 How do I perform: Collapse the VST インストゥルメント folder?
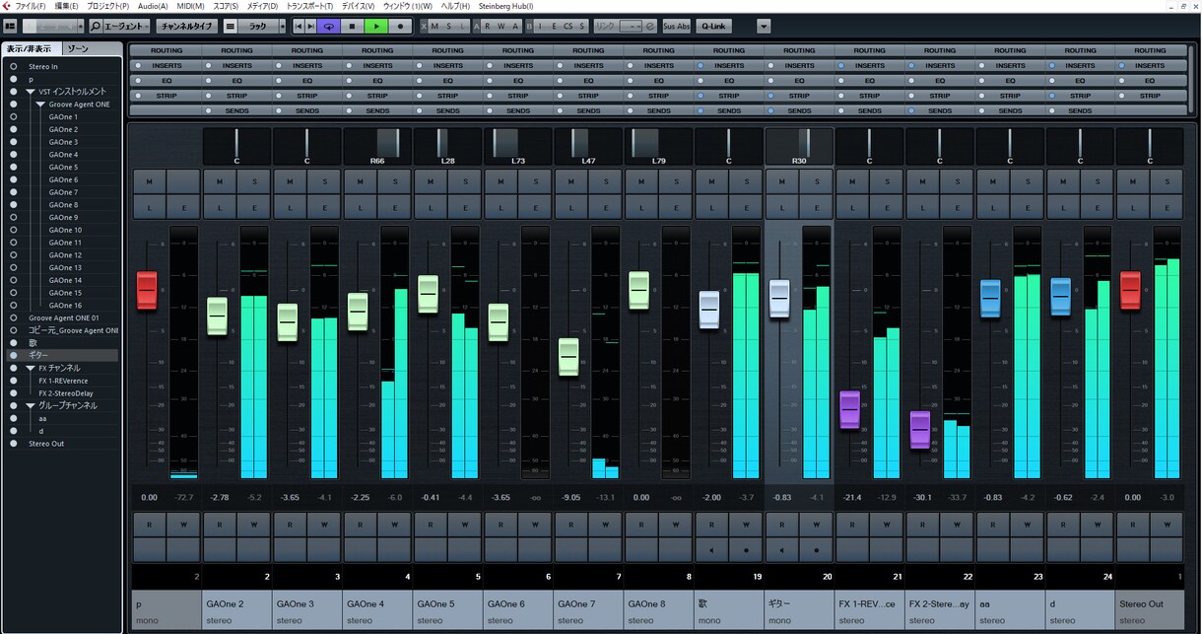(x=30, y=92)
